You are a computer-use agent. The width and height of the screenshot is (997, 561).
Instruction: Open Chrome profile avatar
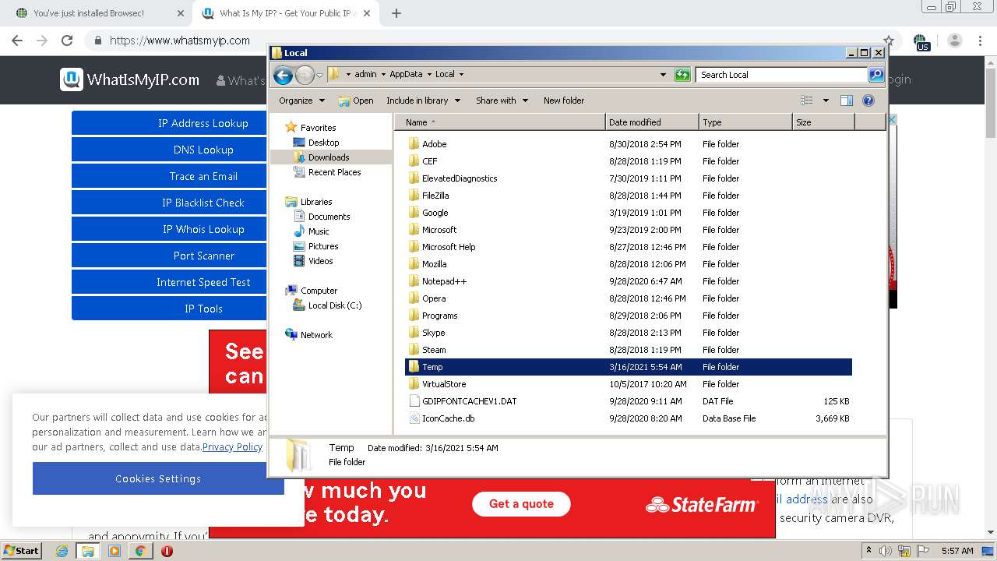955,41
